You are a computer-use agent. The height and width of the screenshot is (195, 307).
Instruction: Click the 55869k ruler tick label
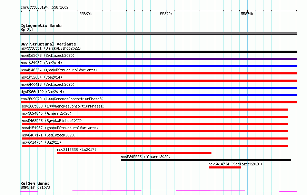tap(86, 14)
